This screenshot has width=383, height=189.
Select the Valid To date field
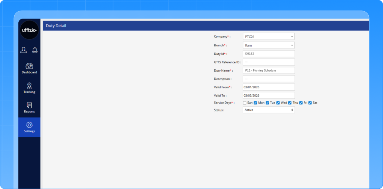[269, 95]
